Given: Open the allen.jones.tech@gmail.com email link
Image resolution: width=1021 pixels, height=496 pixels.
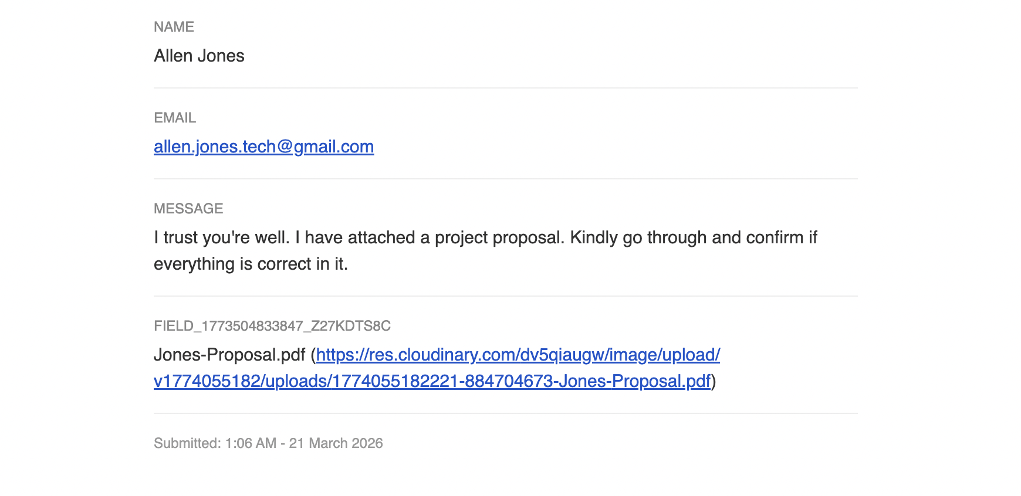Looking at the screenshot, I should 263,147.
